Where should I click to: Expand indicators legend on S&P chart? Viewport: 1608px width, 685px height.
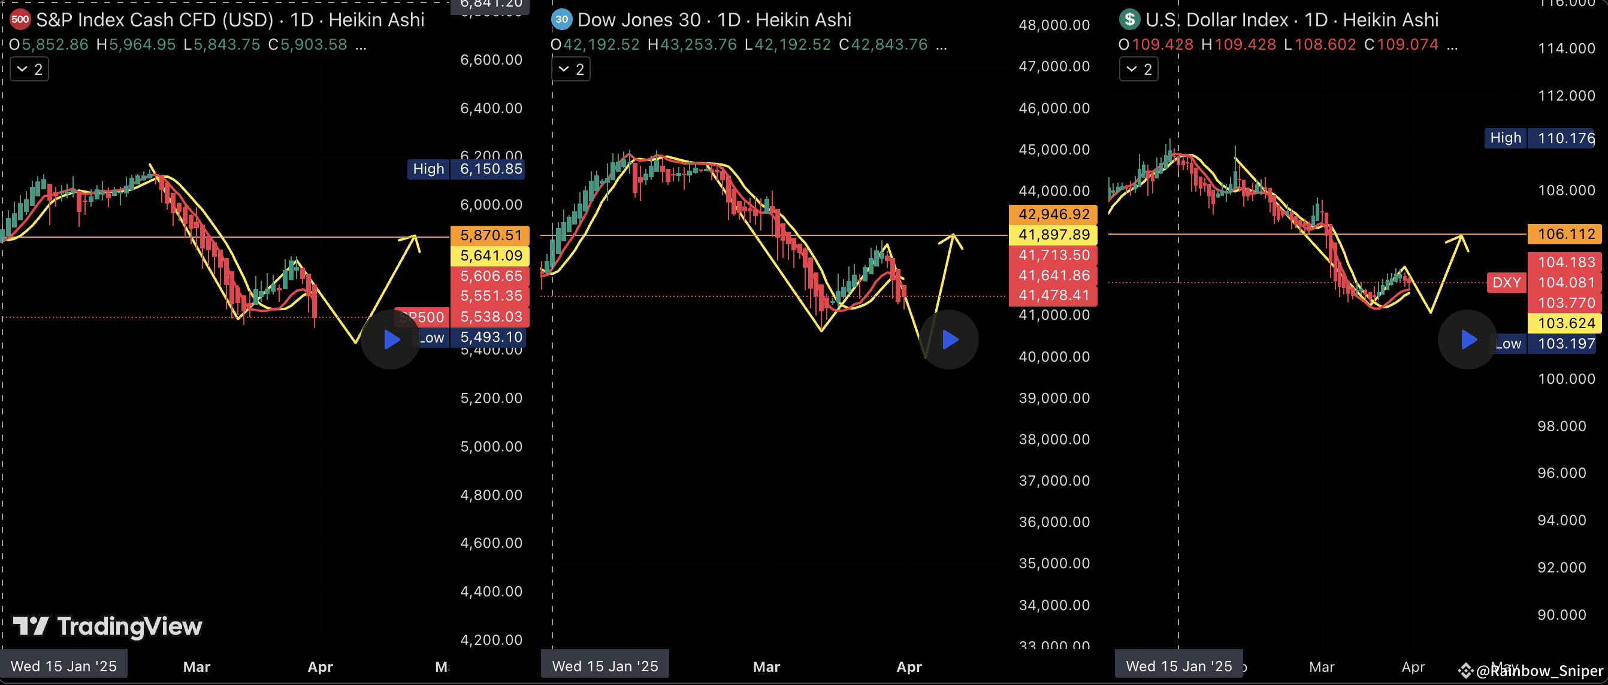click(x=29, y=69)
